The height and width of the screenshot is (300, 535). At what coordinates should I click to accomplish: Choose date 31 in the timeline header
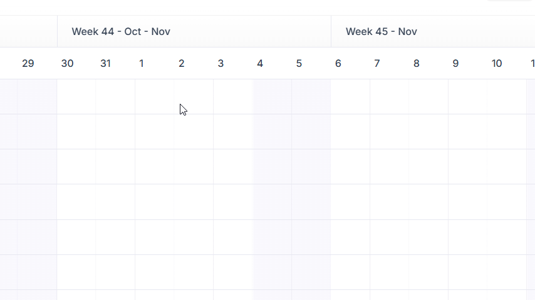[x=105, y=63]
